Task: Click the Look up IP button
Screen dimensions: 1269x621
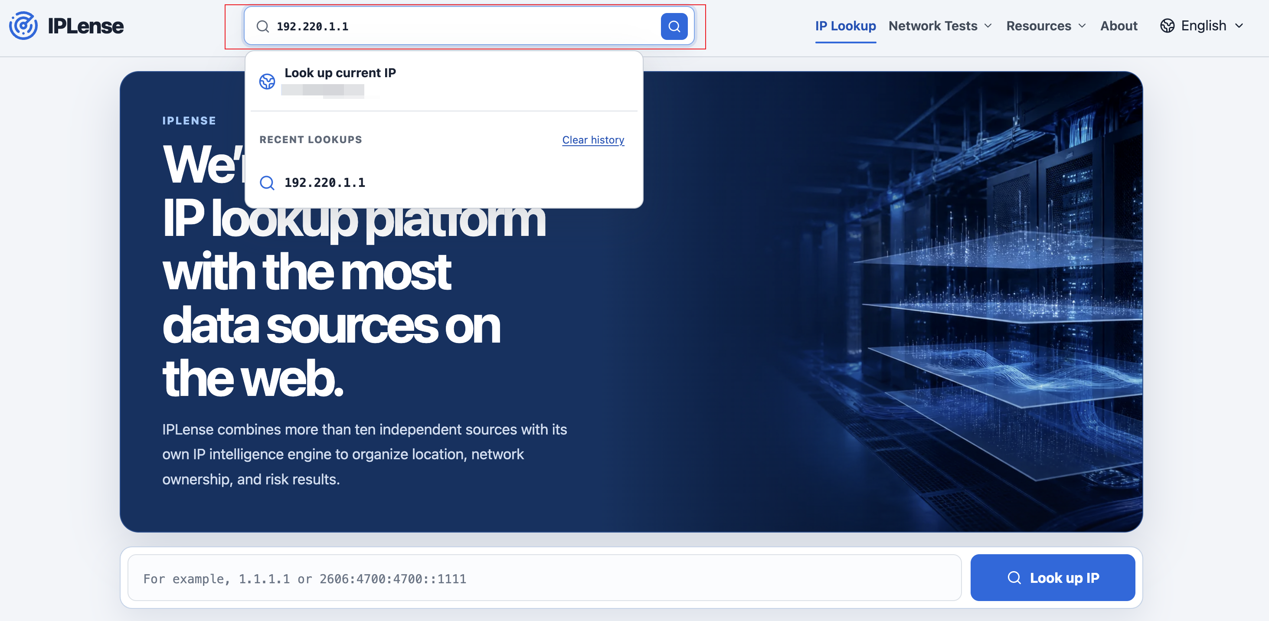Action: pyautogui.click(x=1052, y=577)
